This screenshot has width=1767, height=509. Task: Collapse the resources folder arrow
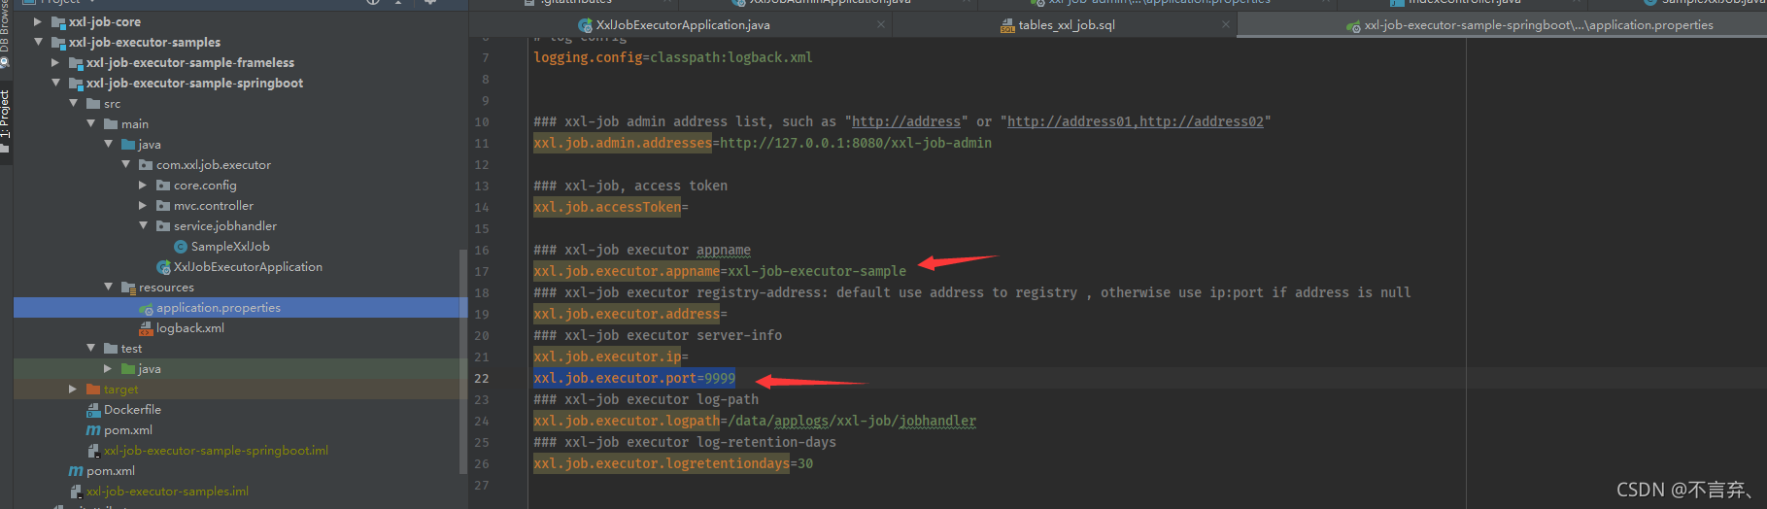[x=108, y=287]
